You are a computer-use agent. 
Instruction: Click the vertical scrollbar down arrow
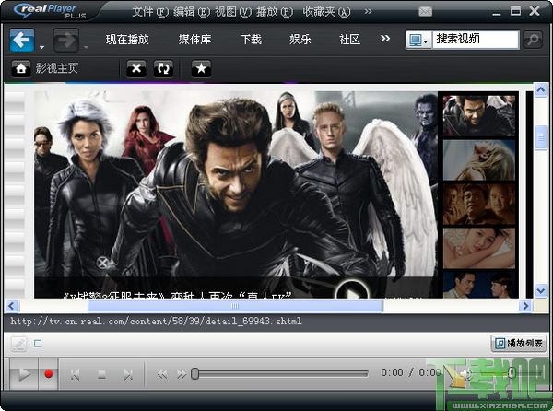pyautogui.click(x=541, y=290)
